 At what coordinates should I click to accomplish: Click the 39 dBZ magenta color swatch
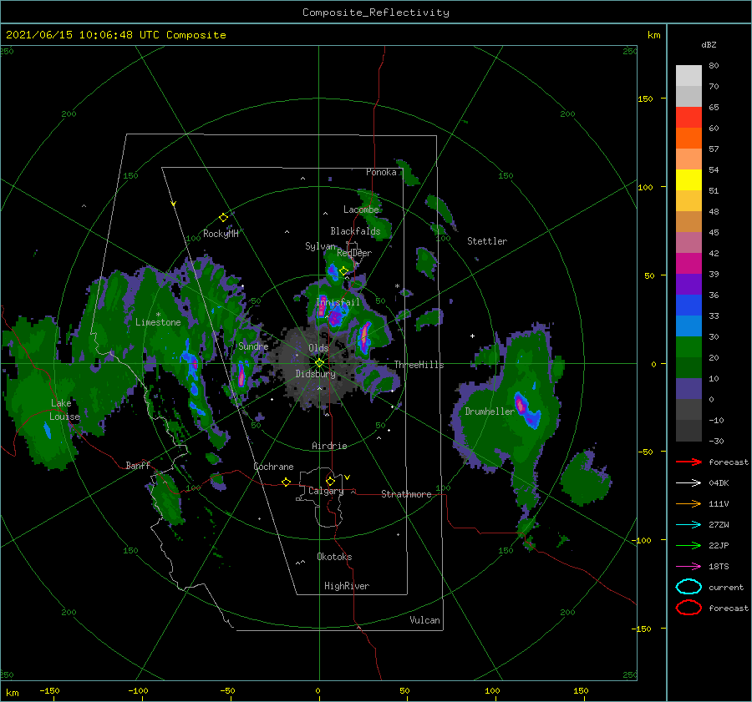click(x=688, y=264)
